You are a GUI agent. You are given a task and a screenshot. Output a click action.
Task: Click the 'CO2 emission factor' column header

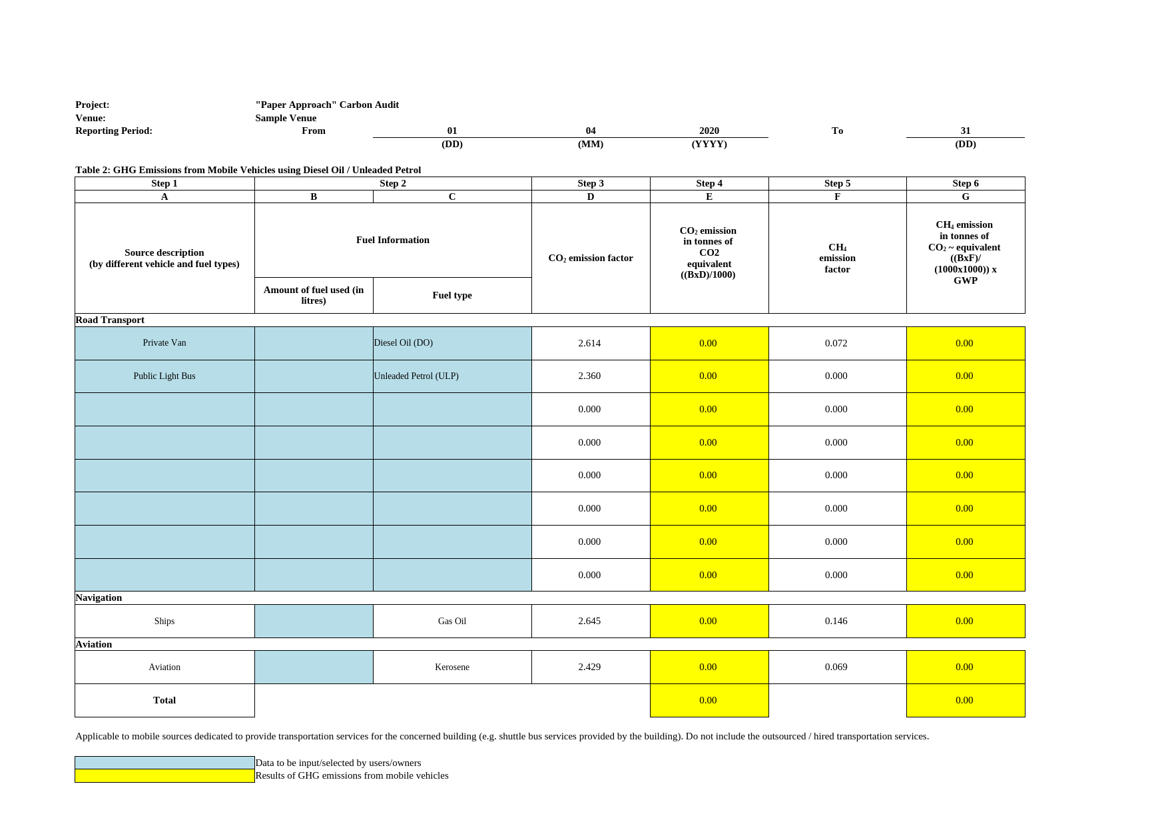[x=591, y=258]
